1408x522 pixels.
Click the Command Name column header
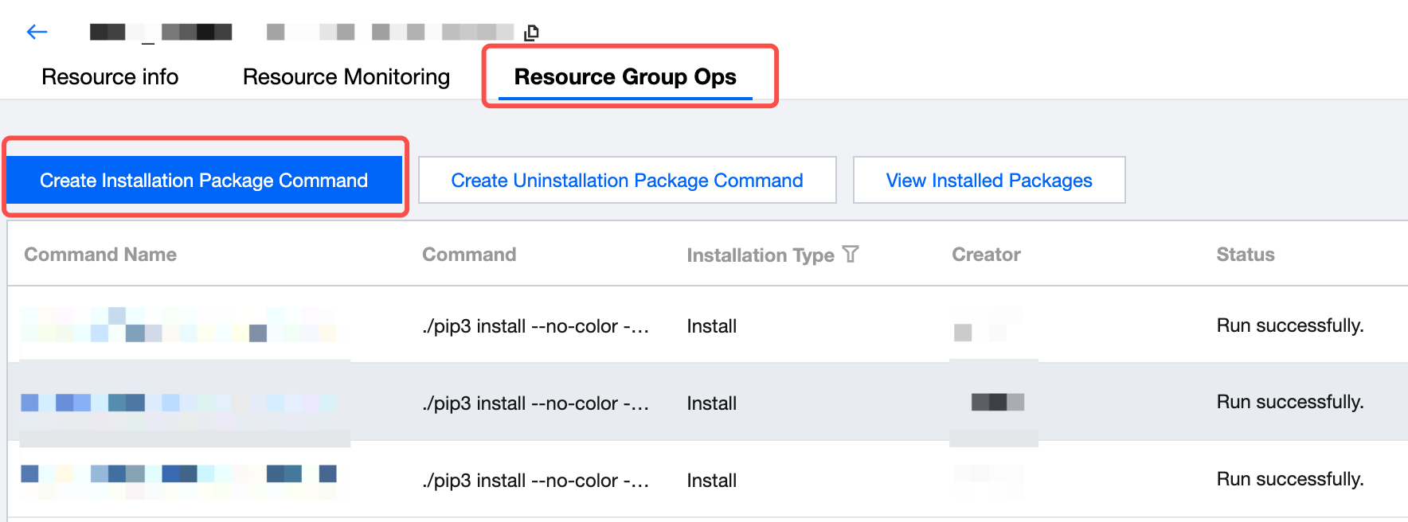[100, 255]
